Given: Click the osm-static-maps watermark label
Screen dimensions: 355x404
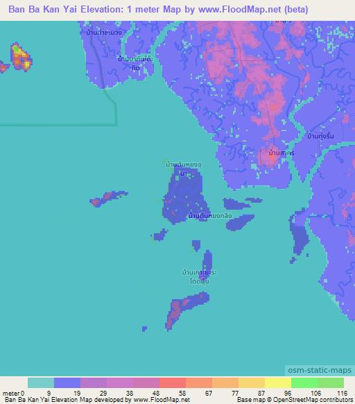Looking at the screenshot, I should point(320,370).
